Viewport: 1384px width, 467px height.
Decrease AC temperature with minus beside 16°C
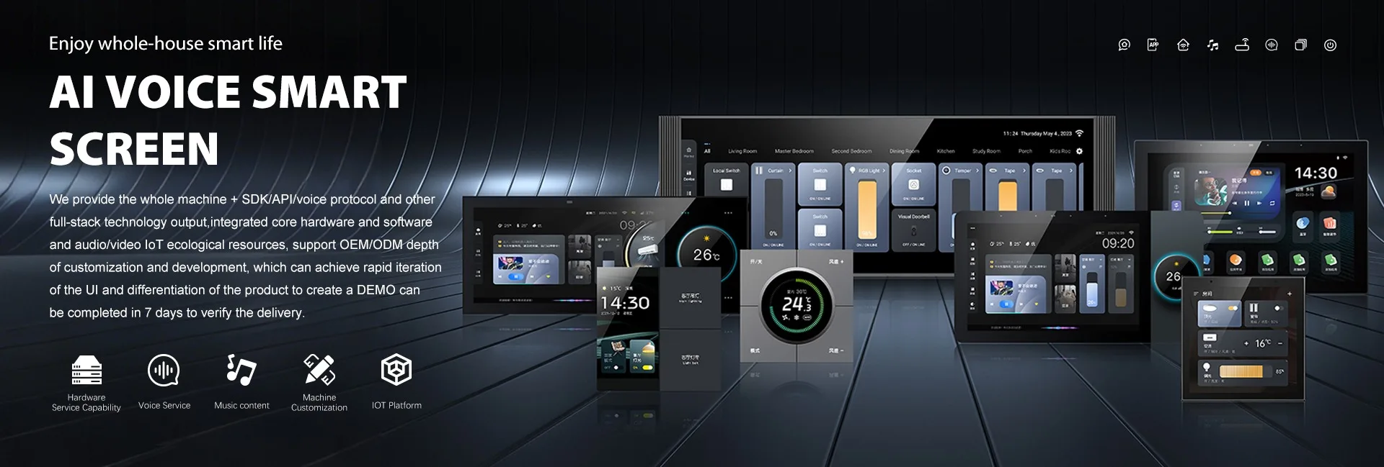[1280, 343]
